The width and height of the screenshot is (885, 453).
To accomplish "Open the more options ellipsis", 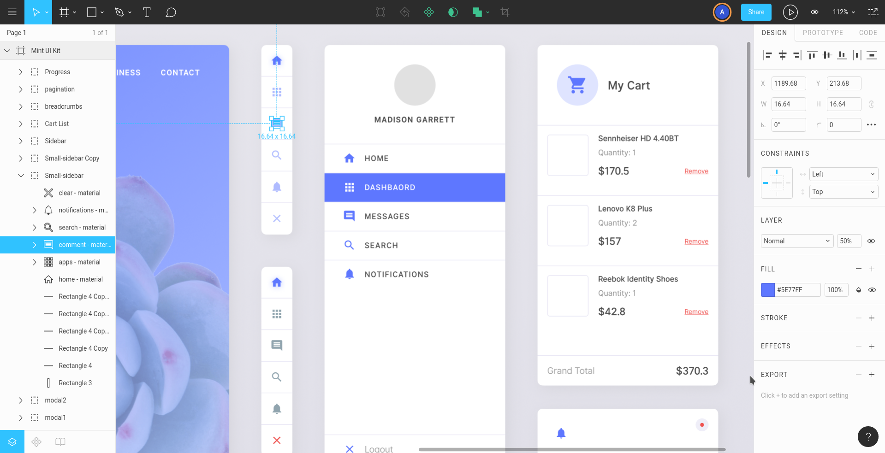I will click(871, 125).
